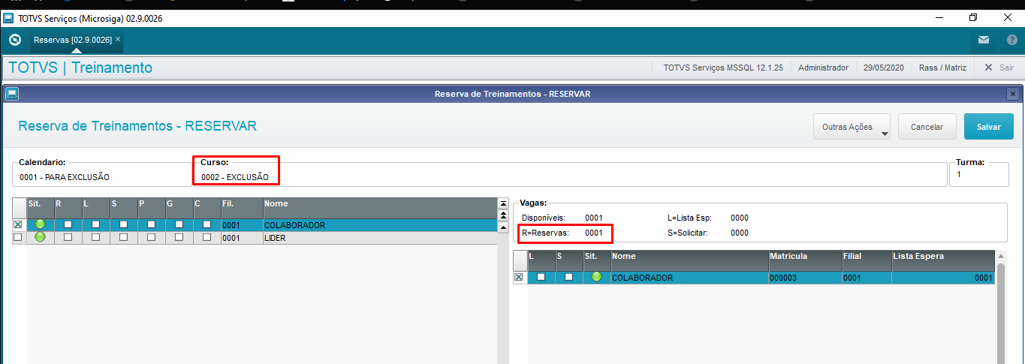
Task: Check the S box in left COLABORADOR row
Action: tap(123, 224)
